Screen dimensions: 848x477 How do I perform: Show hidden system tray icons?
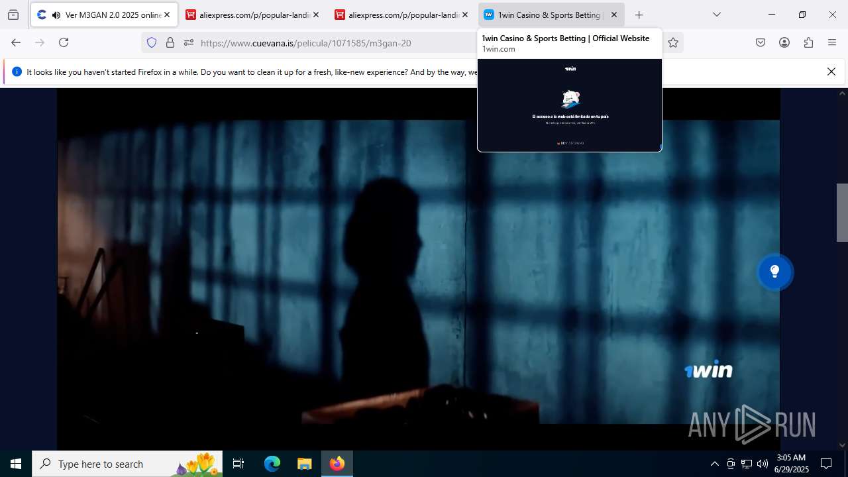click(x=714, y=464)
